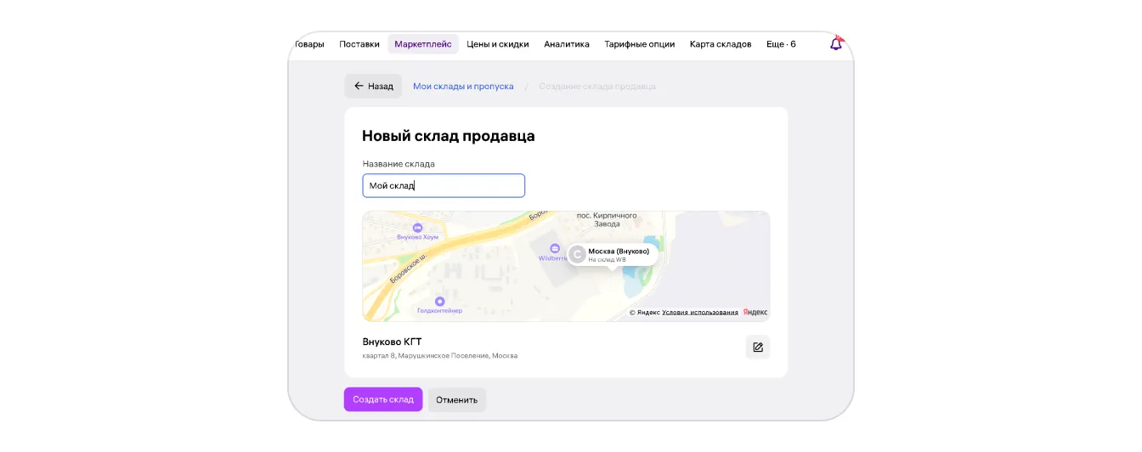This screenshot has width=1142, height=452.
Task: Open the Поставки menu item
Action: click(x=359, y=44)
